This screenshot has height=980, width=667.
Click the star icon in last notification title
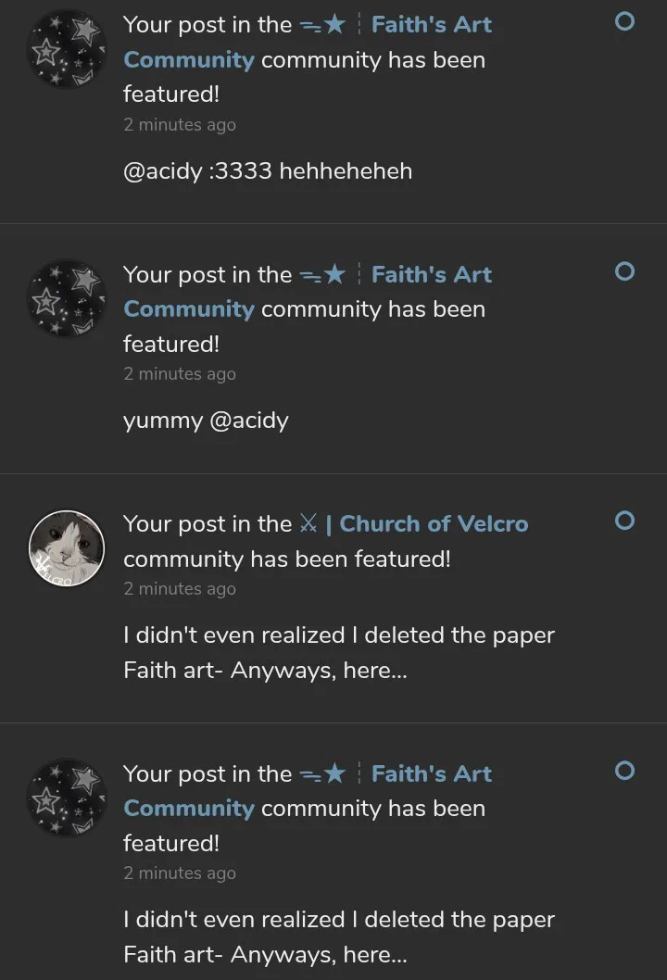pyautogui.click(x=333, y=774)
